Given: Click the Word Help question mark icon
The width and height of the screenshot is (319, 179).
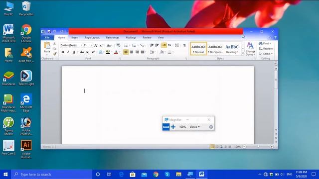Looking at the screenshot, I should click(275, 38).
